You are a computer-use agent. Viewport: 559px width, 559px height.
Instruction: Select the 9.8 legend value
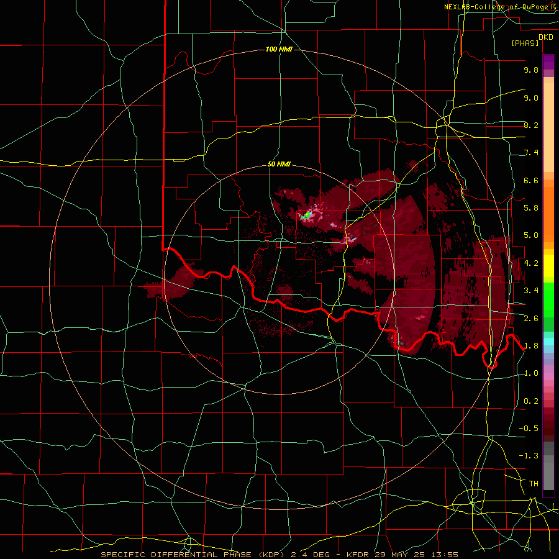[x=531, y=70]
